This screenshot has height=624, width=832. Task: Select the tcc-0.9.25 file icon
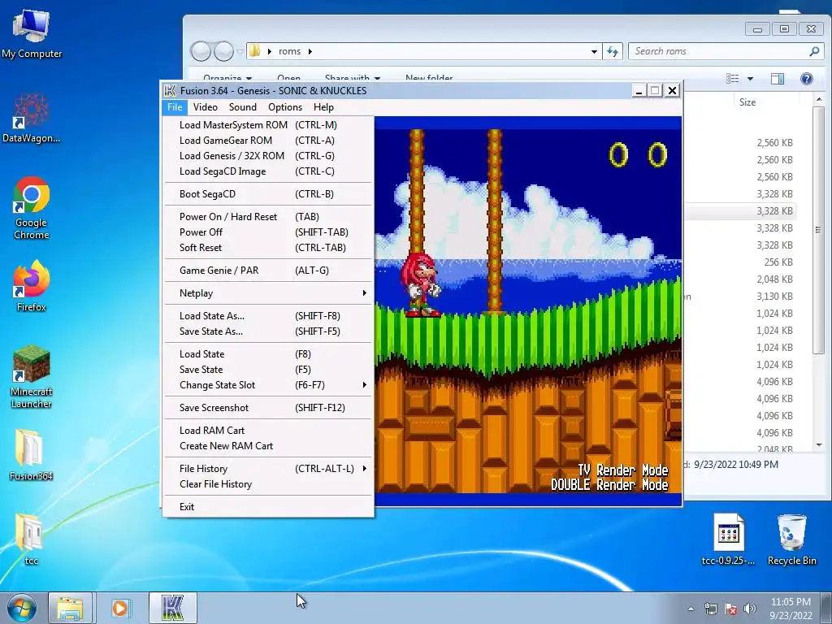(x=729, y=539)
